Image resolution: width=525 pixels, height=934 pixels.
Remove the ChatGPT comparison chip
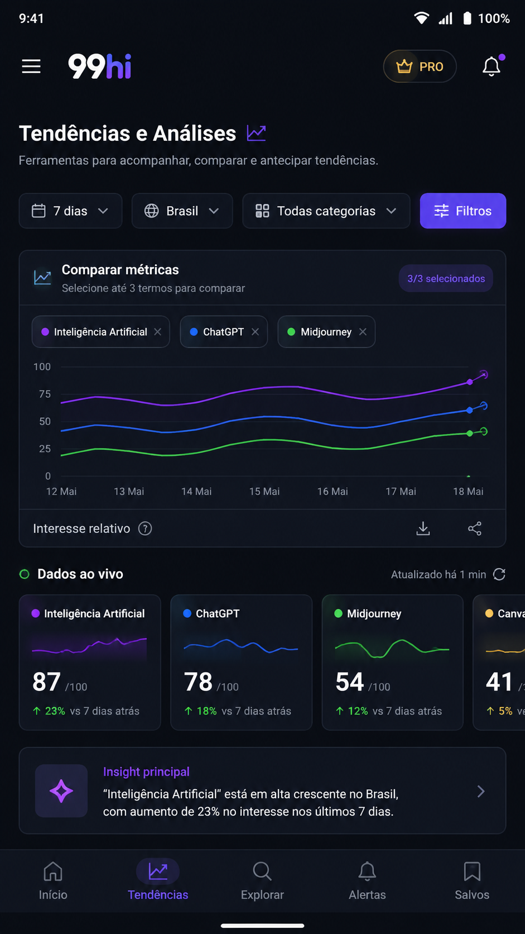pos(255,332)
